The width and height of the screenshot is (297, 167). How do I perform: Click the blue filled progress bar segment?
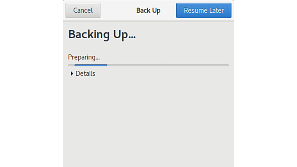pos(91,65)
